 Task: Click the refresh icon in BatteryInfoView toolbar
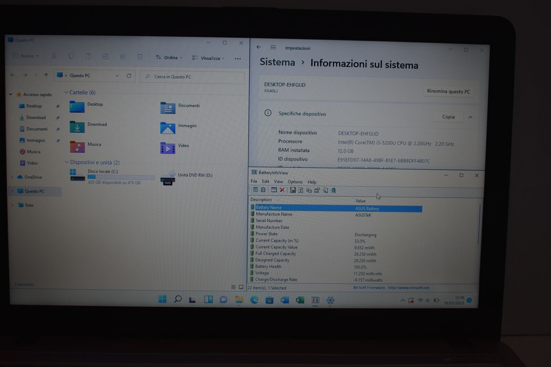(301, 190)
